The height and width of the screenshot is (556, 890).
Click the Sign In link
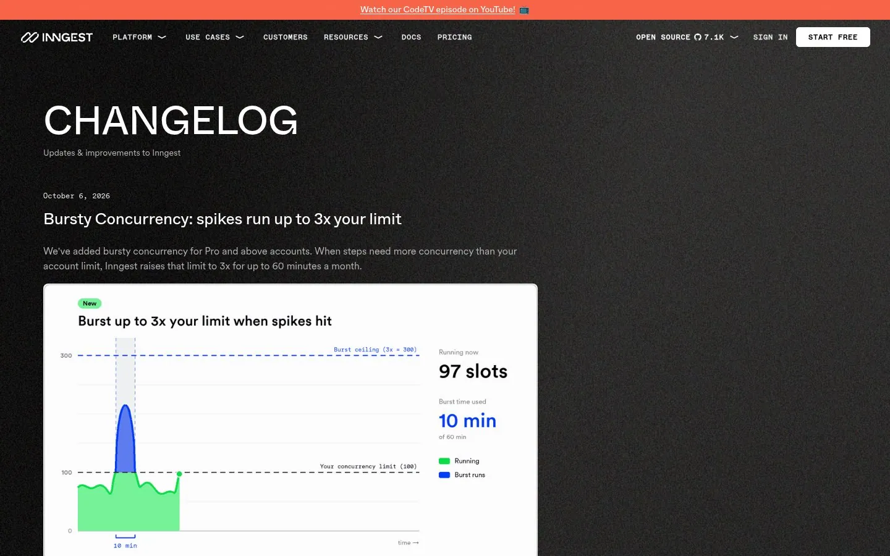point(770,37)
